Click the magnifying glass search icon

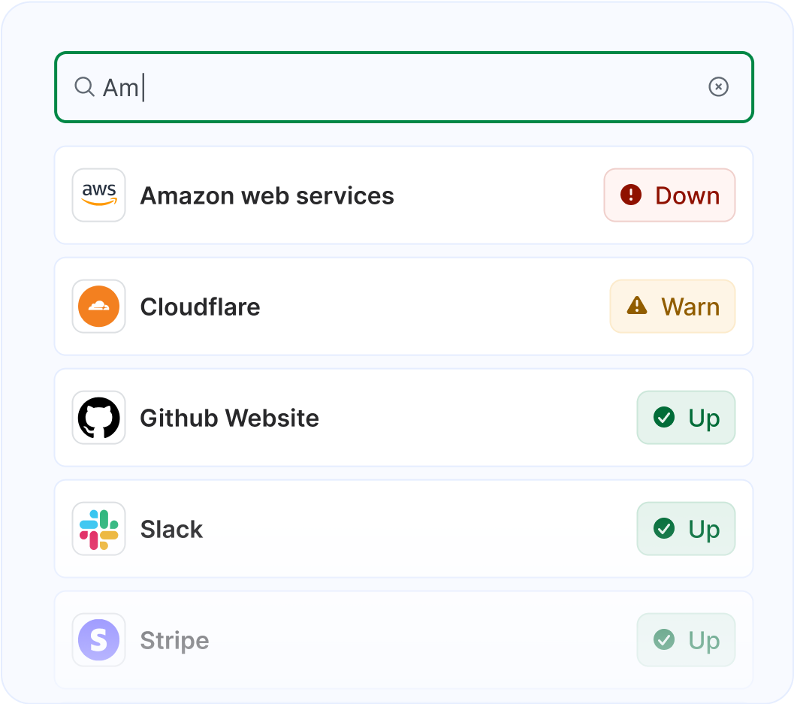[x=84, y=86]
